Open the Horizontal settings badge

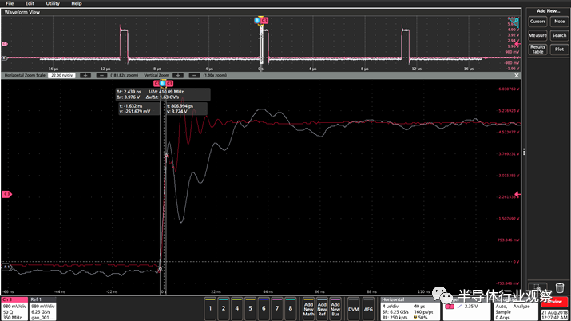(x=410, y=309)
